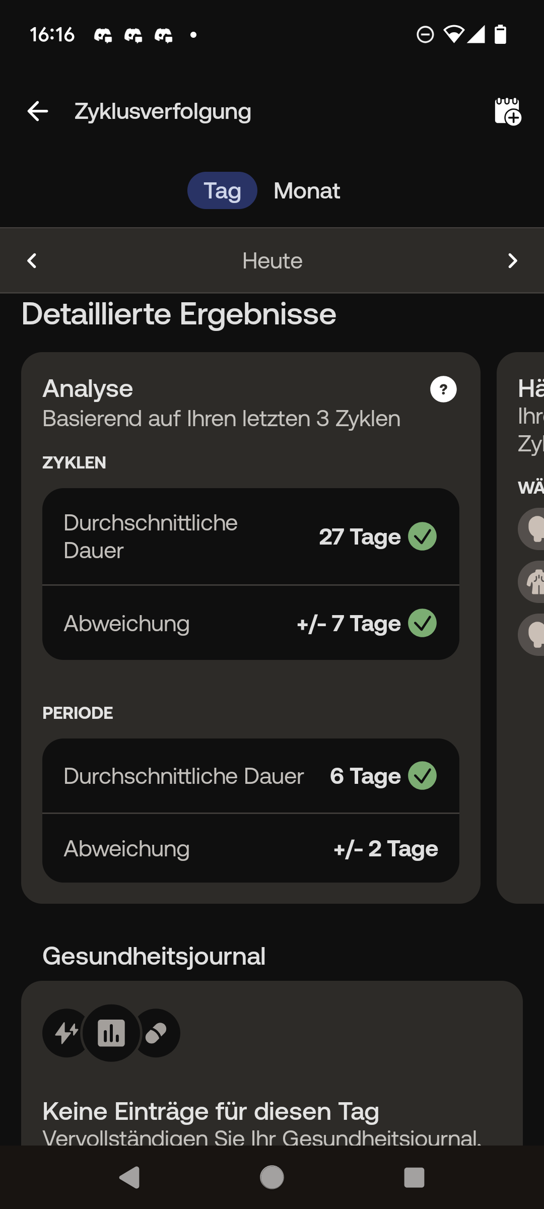Open the Analyse help question mark
The height and width of the screenshot is (1209, 544).
pyautogui.click(x=443, y=389)
